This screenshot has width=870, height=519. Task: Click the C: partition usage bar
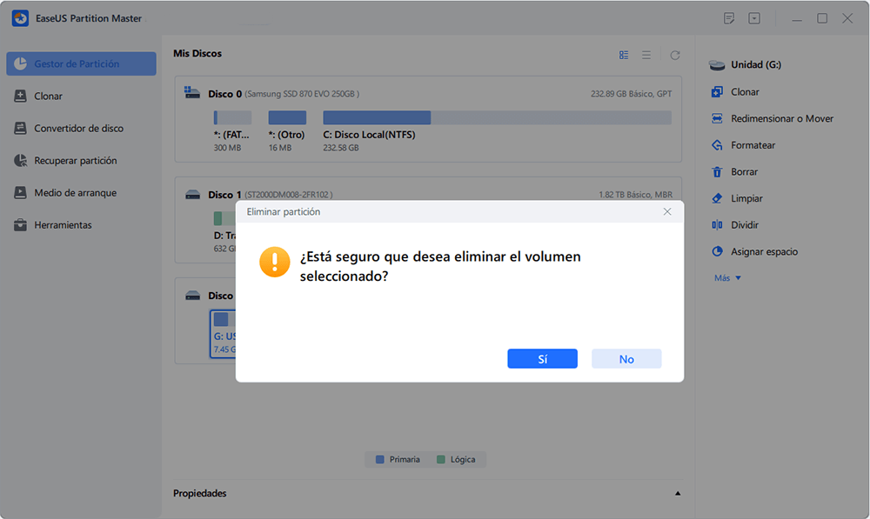point(497,117)
